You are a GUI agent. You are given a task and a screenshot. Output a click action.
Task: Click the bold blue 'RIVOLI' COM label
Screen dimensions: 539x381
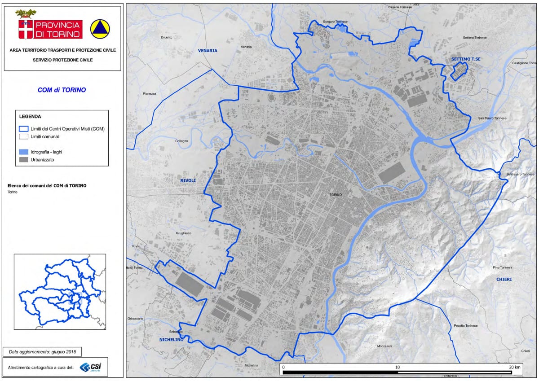188,180
